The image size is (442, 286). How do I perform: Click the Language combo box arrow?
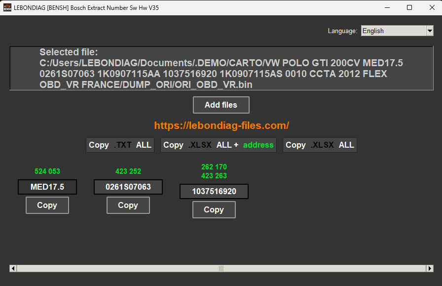430,31
